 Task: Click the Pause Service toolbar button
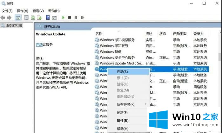coord(76,17)
